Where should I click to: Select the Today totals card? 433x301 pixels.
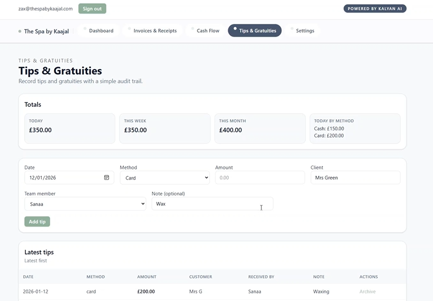[x=69, y=128]
